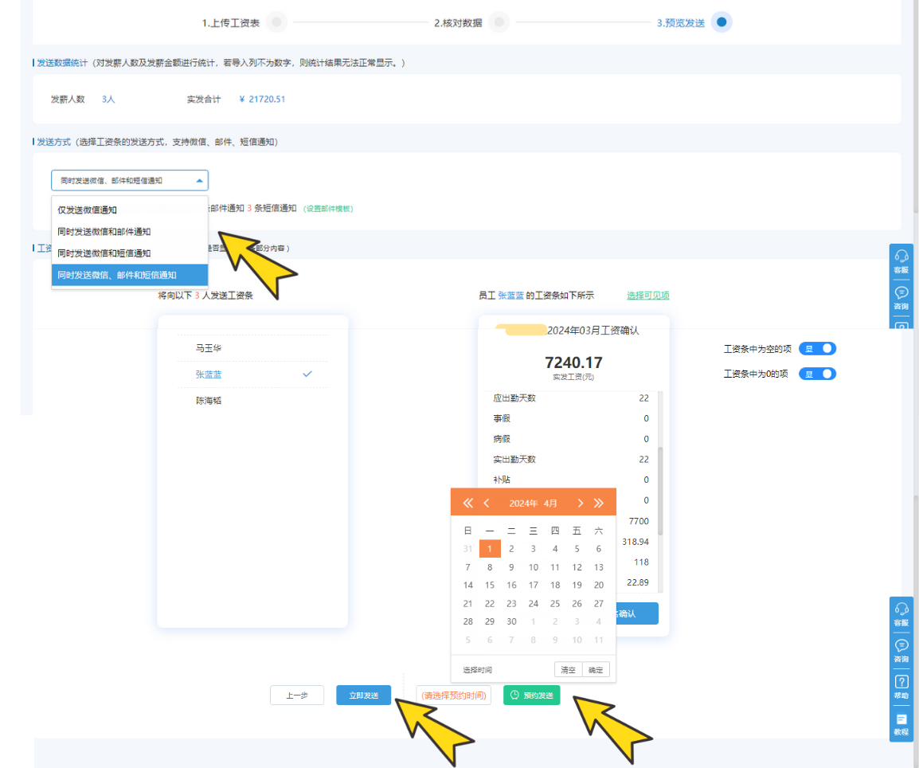Click the 1.上传工资表 step circle
This screenshot has height=768, width=919.
pos(276,22)
